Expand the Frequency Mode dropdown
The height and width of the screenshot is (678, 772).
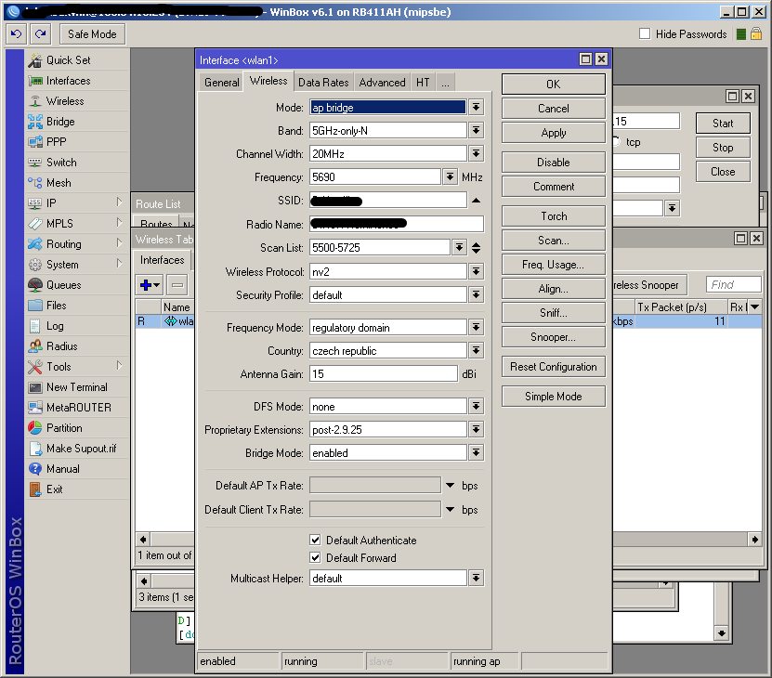click(476, 328)
